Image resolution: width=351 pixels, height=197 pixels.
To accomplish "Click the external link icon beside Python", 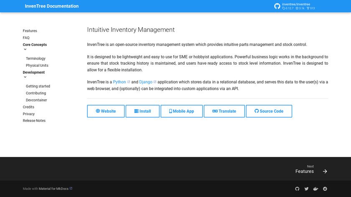I will click(x=129, y=82).
